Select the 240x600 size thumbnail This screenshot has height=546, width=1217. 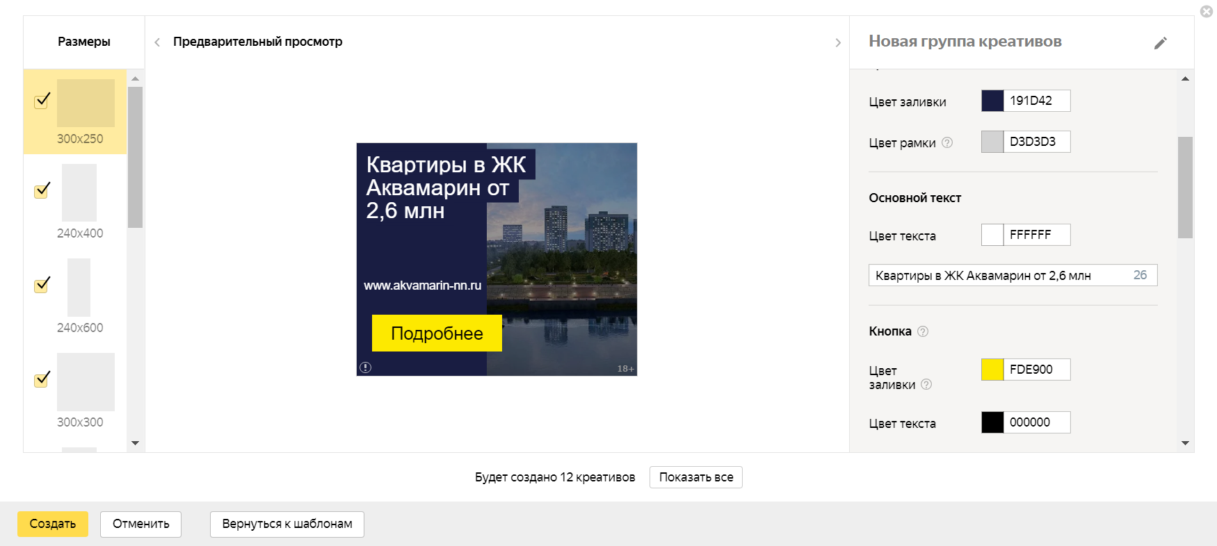79,288
